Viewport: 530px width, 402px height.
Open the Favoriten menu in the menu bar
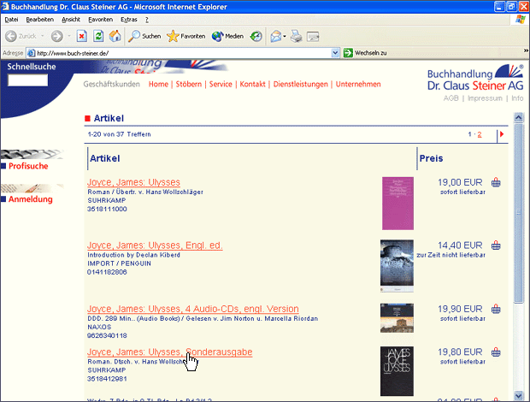pos(100,20)
